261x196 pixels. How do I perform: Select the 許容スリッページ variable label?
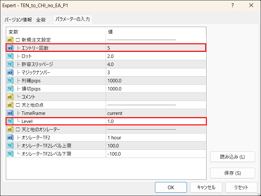point(37,64)
